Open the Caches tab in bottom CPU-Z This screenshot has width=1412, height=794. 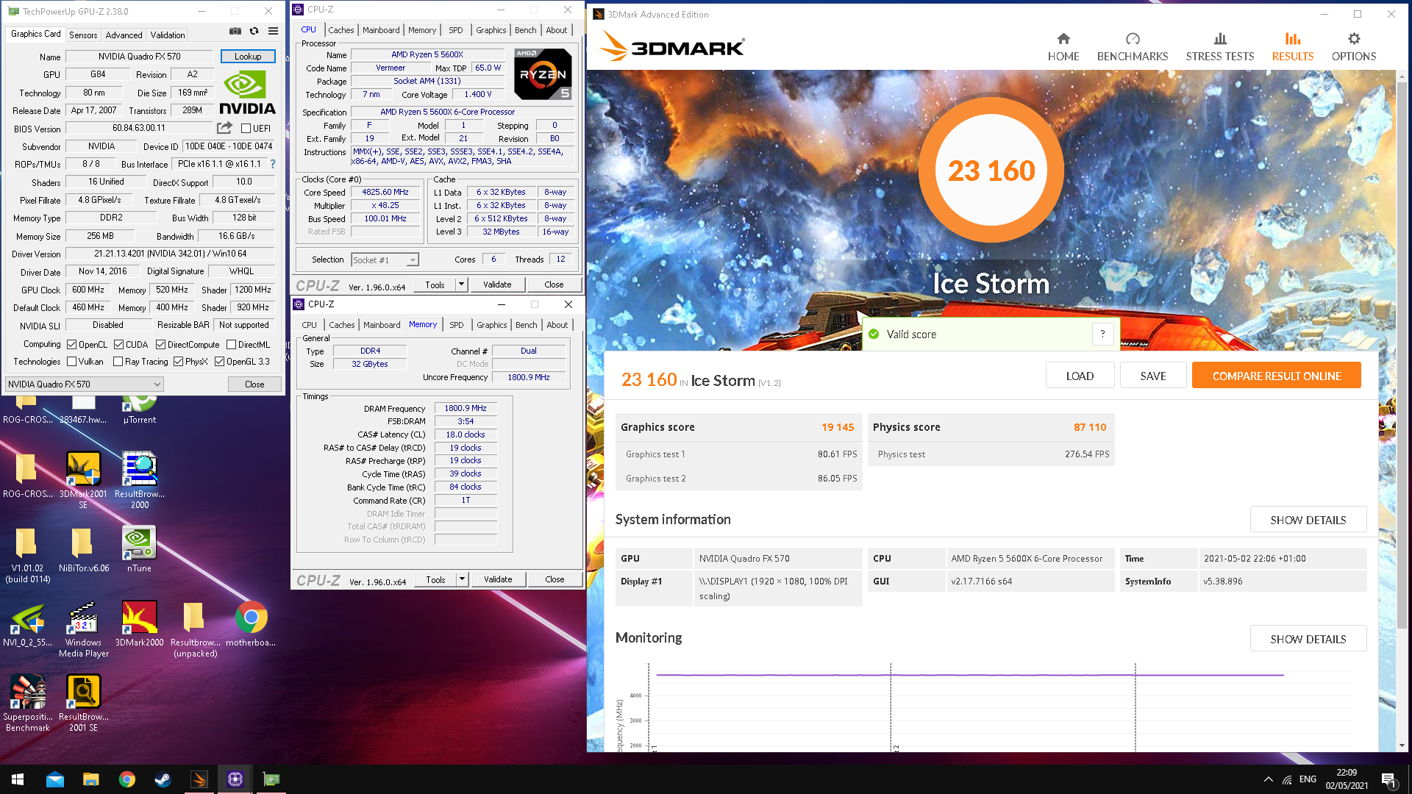(x=341, y=324)
